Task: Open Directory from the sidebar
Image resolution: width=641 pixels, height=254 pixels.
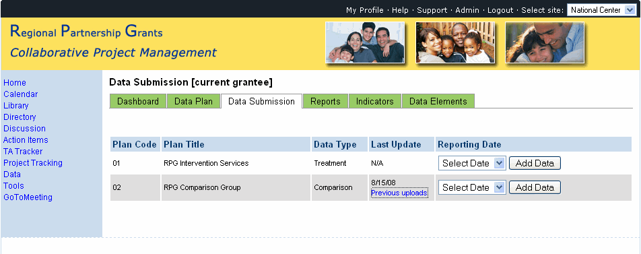Action: 20,117
